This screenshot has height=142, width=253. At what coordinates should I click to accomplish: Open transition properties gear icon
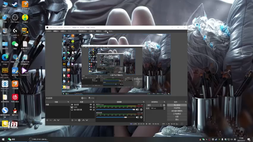(x=164, y=105)
